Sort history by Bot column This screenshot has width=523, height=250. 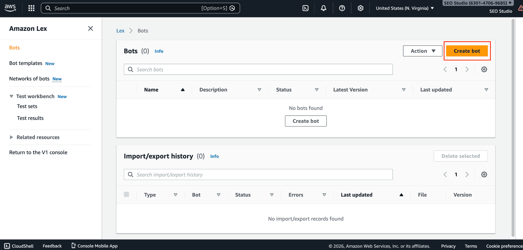pos(219,195)
